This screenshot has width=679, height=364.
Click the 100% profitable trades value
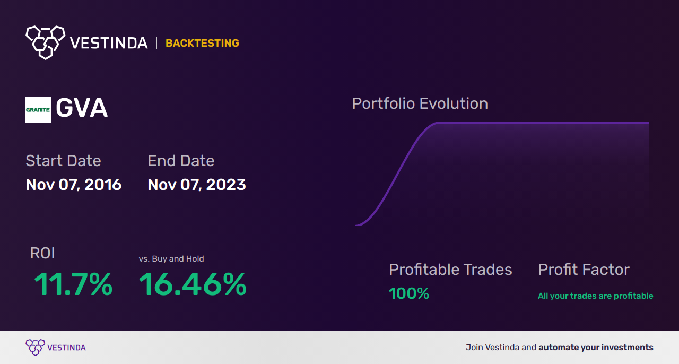click(409, 293)
